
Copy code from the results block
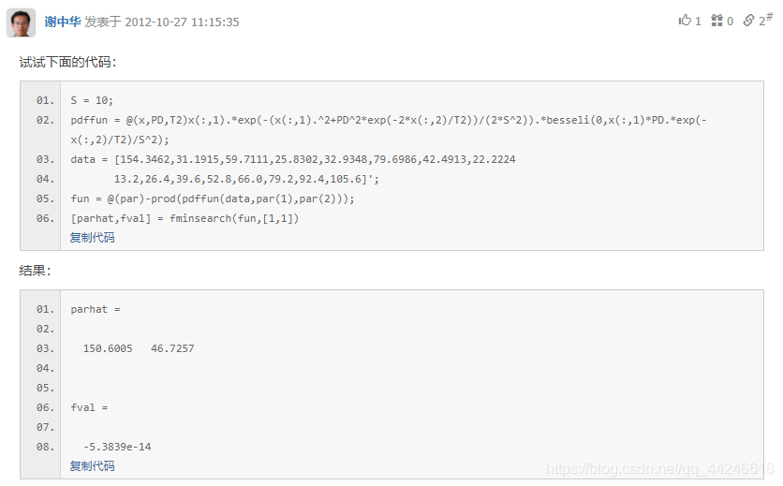click(x=93, y=466)
